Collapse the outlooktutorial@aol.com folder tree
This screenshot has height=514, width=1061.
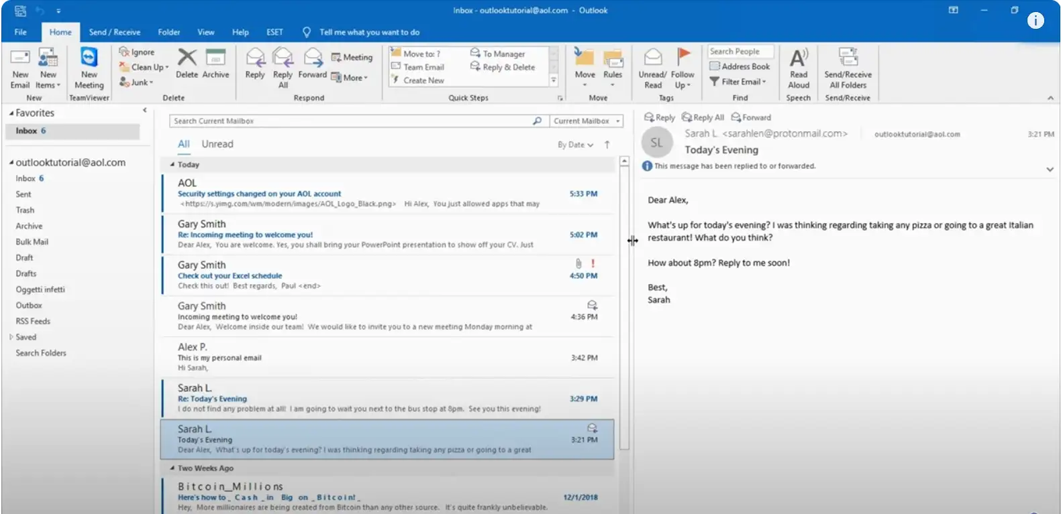(11, 163)
